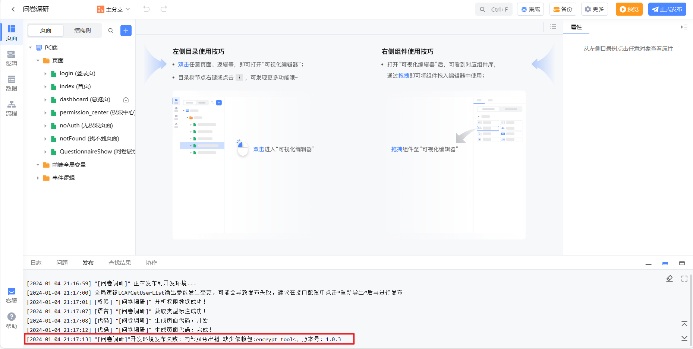693x349 pixels.
Task: Click the search icon in tree panel
Action: tap(111, 31)
